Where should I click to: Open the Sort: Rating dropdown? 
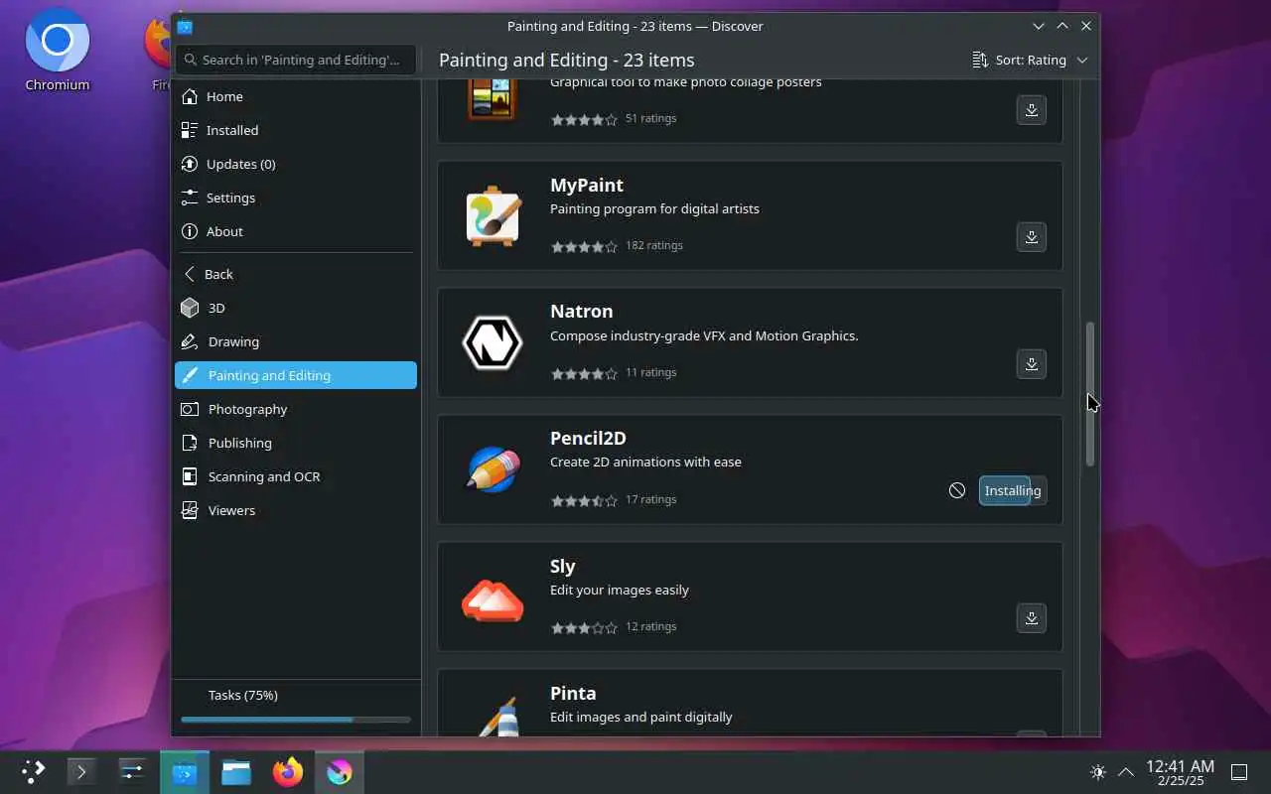(x=1031, y=60)
